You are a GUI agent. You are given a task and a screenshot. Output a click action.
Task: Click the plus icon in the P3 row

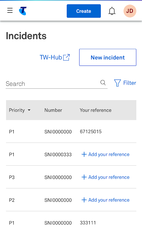84,177
